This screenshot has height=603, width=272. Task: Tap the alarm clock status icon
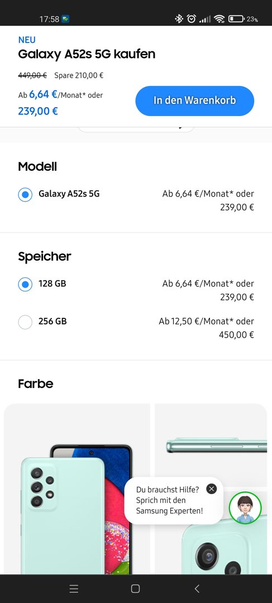coord(191,18)
